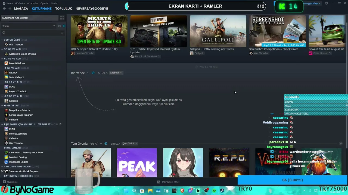Click the library search magnifier icon
Viewport: 348px width, 195px height.
click(x=4, y=33)
